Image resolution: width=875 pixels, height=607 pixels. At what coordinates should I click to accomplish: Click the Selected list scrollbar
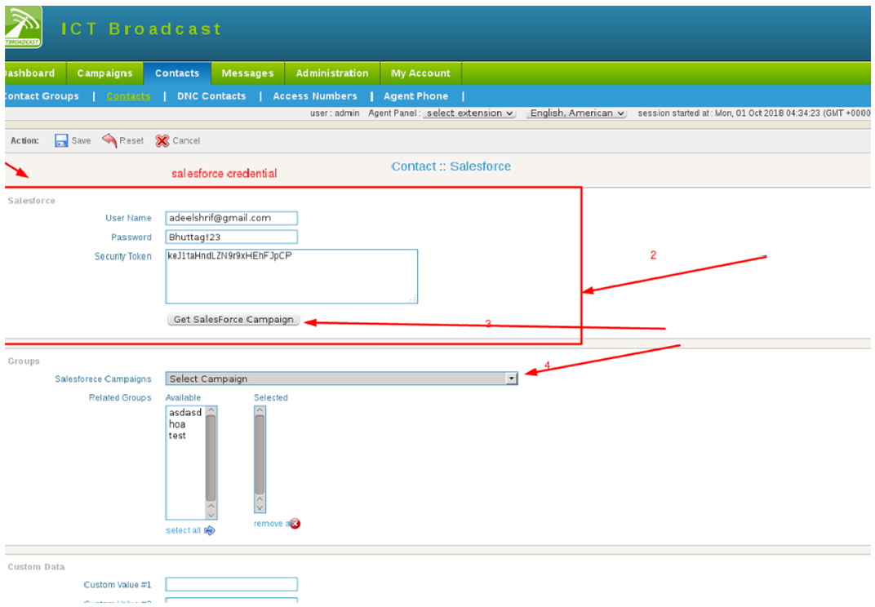(260, 459)
